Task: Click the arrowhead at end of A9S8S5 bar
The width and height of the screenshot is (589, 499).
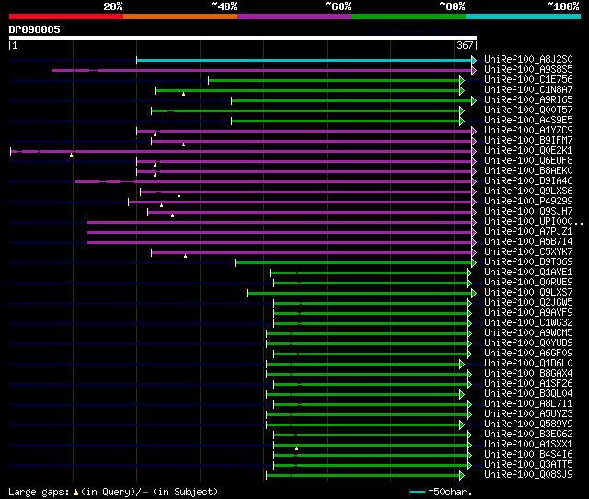Action: (x=474, y=70)
